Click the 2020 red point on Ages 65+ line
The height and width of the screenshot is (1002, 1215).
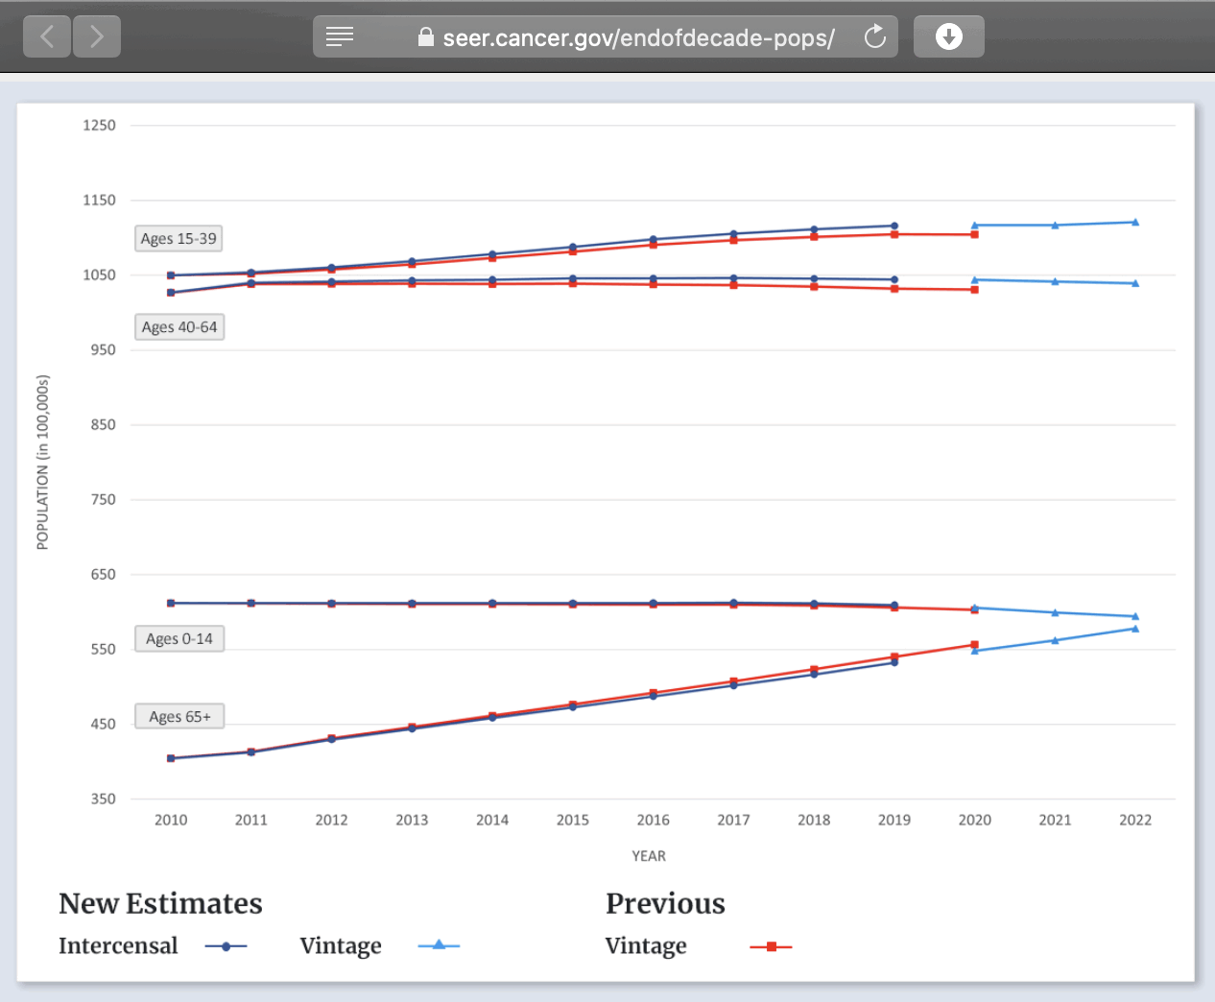pos(974,645)
